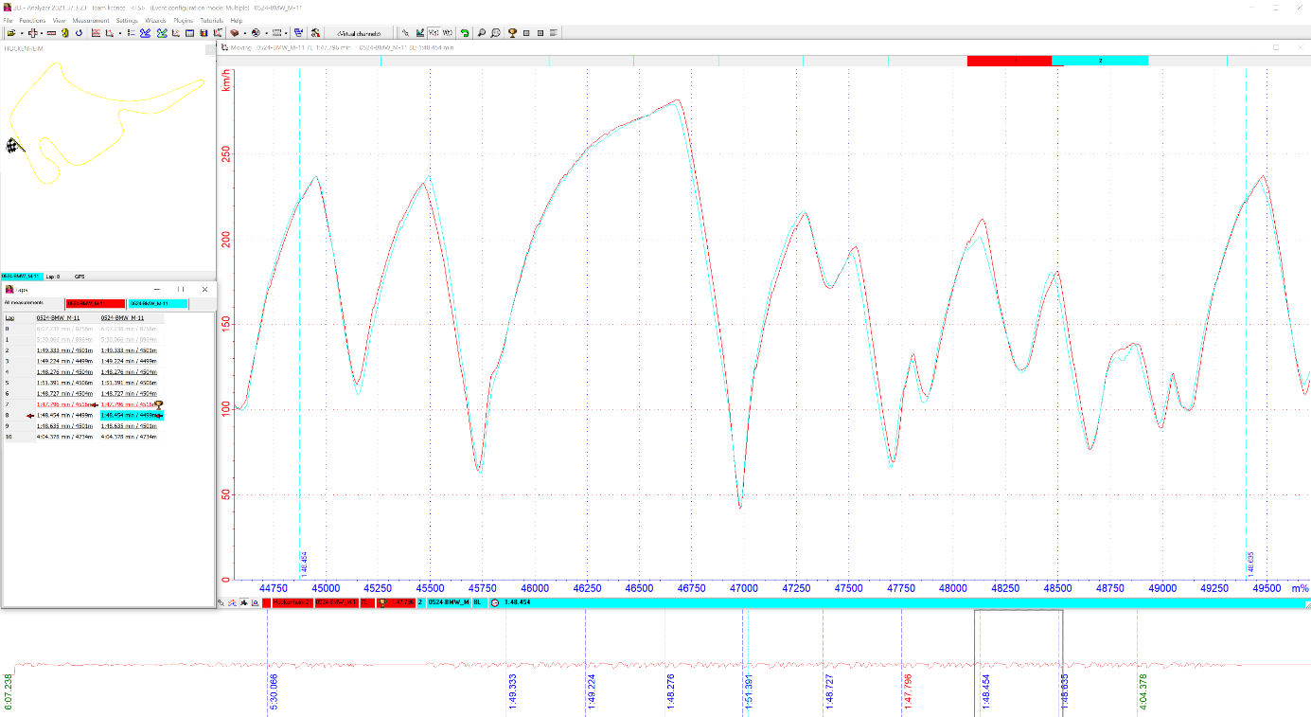Click the yellow moon-shaped toolbar icon
1311x717 pixels.
coord(64,32)
